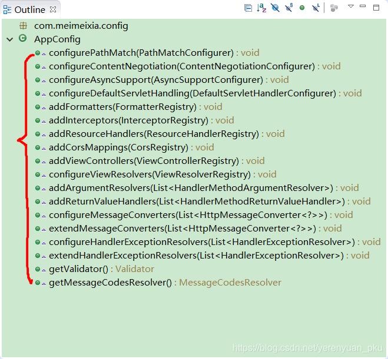Click public method icon beside configureHandlerExceptionResolvers
This screenshot has width=388, height=359.
pyautogui.click(x=38, y=242)
